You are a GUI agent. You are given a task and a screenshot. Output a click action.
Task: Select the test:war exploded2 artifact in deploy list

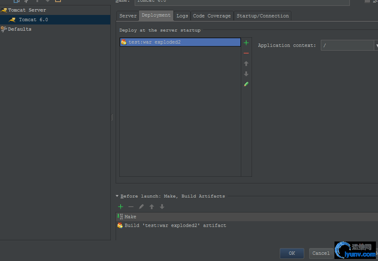pyautogui.click(x=180, y=42)
